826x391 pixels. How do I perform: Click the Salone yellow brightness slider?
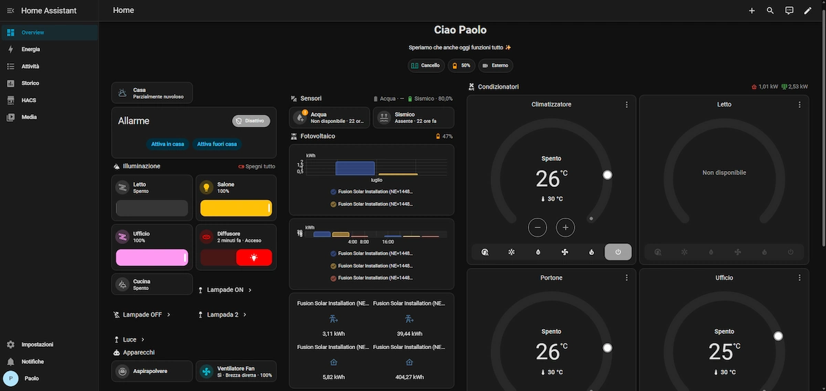[236, 208]
